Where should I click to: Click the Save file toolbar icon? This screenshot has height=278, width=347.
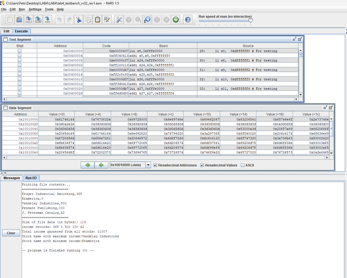(x=29, y=20)
